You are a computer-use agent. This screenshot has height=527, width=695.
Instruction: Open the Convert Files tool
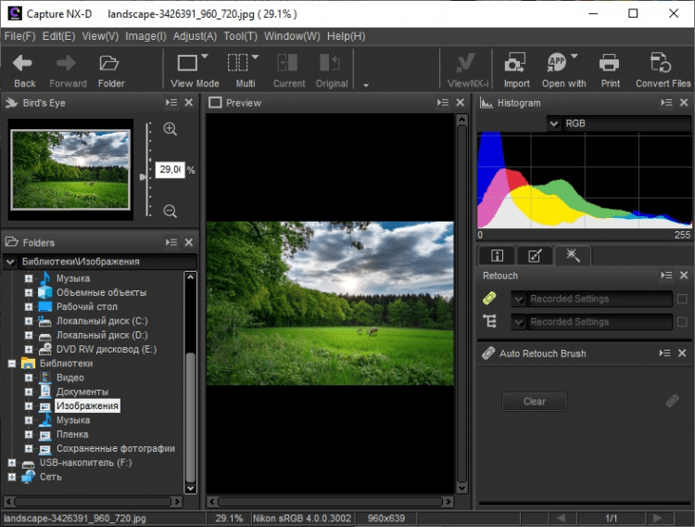(x=662, y=64)
